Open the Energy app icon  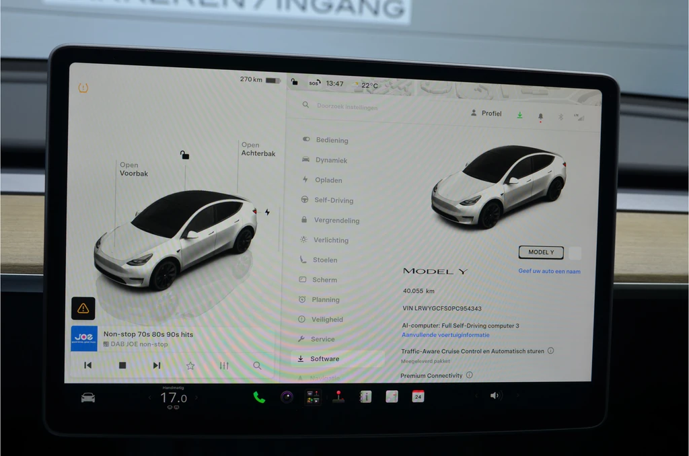point(392,397)
